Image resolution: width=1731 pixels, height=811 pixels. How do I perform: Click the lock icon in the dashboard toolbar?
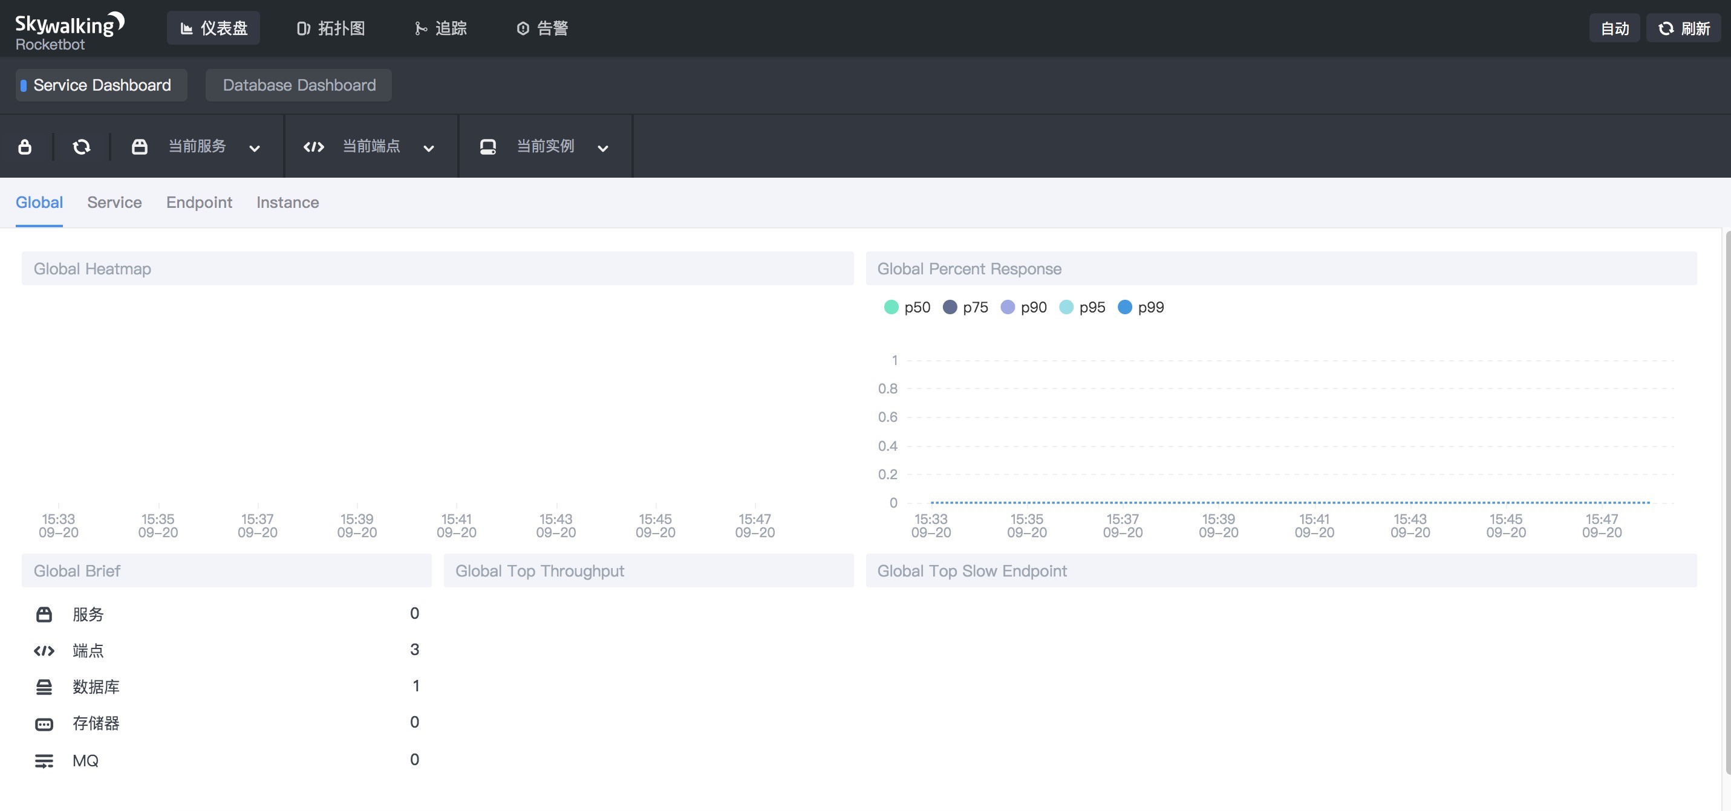point(25,146)
